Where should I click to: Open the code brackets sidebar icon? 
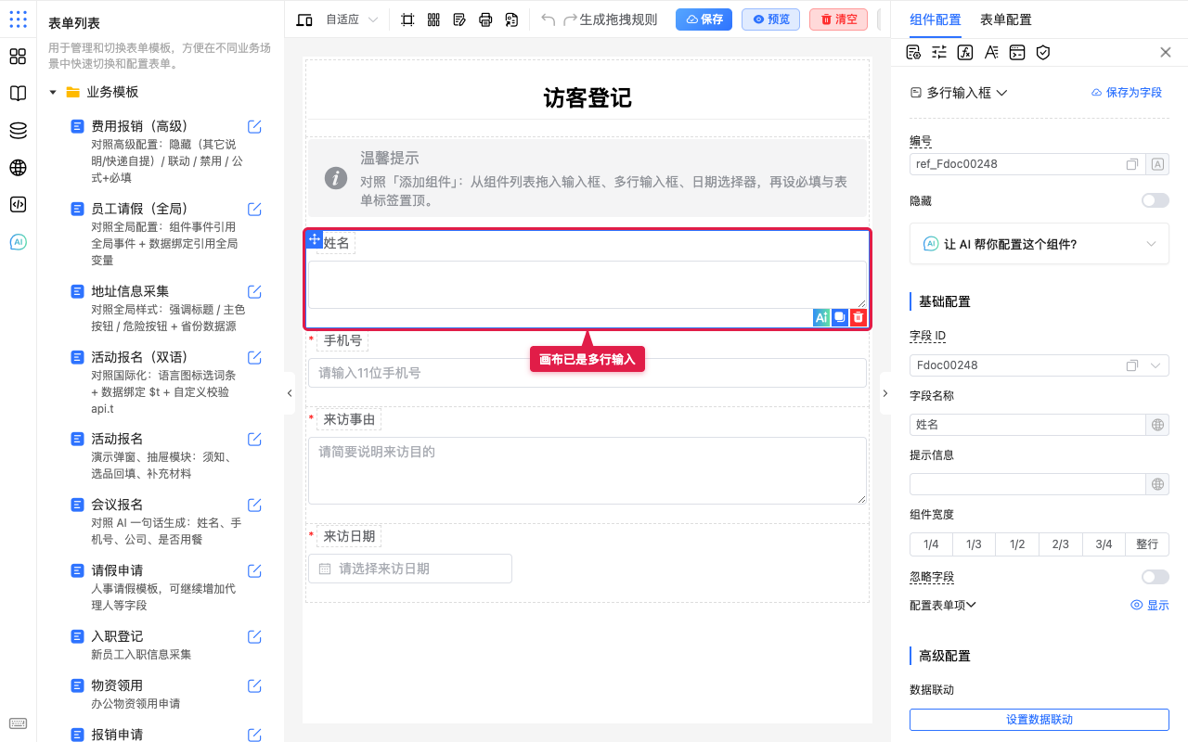coord(18,205)
